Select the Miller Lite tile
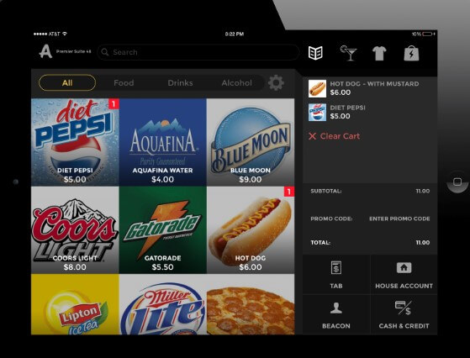The width and height of the screenshot is (470, 358). click(163, 304)
